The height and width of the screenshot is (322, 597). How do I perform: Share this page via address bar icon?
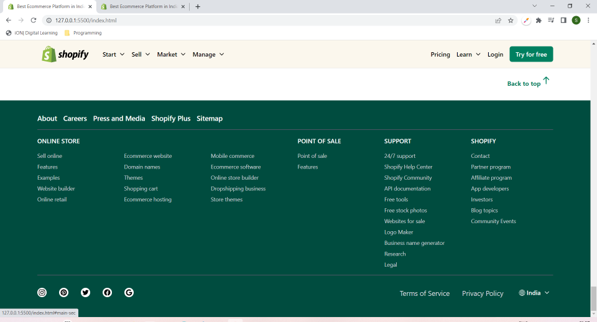[x=498, y=21]
